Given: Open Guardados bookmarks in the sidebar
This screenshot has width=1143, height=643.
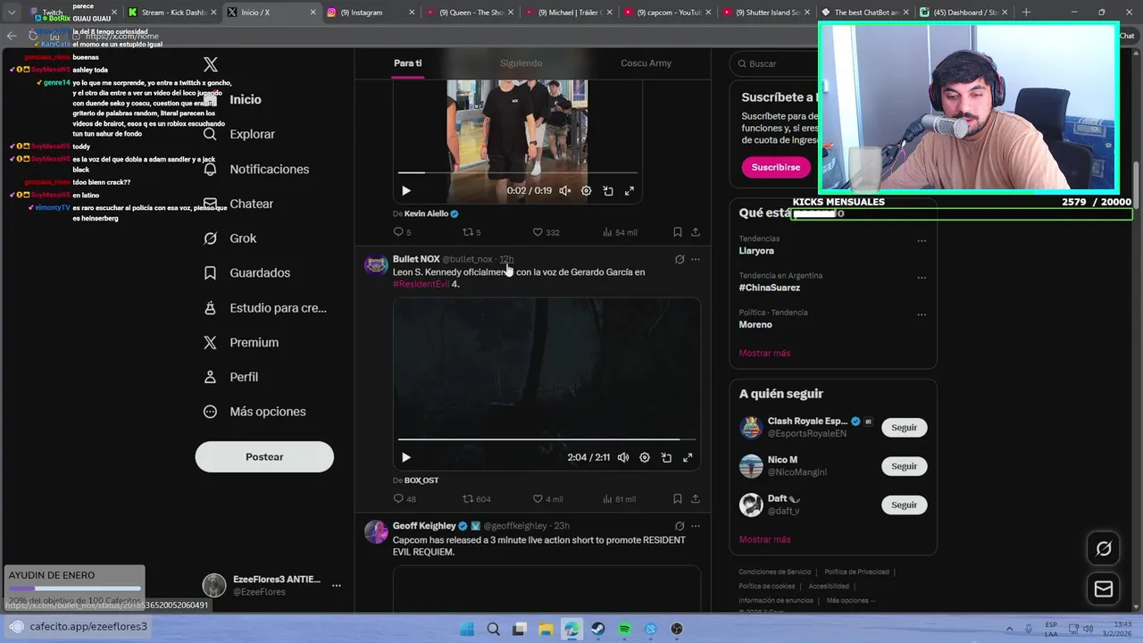Looking at the screenshot, I should [x=246, y=273].
